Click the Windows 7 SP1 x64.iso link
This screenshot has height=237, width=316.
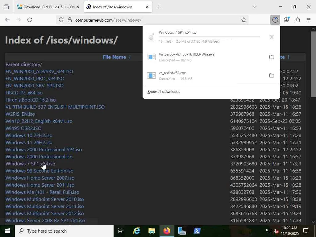(30, 164)
